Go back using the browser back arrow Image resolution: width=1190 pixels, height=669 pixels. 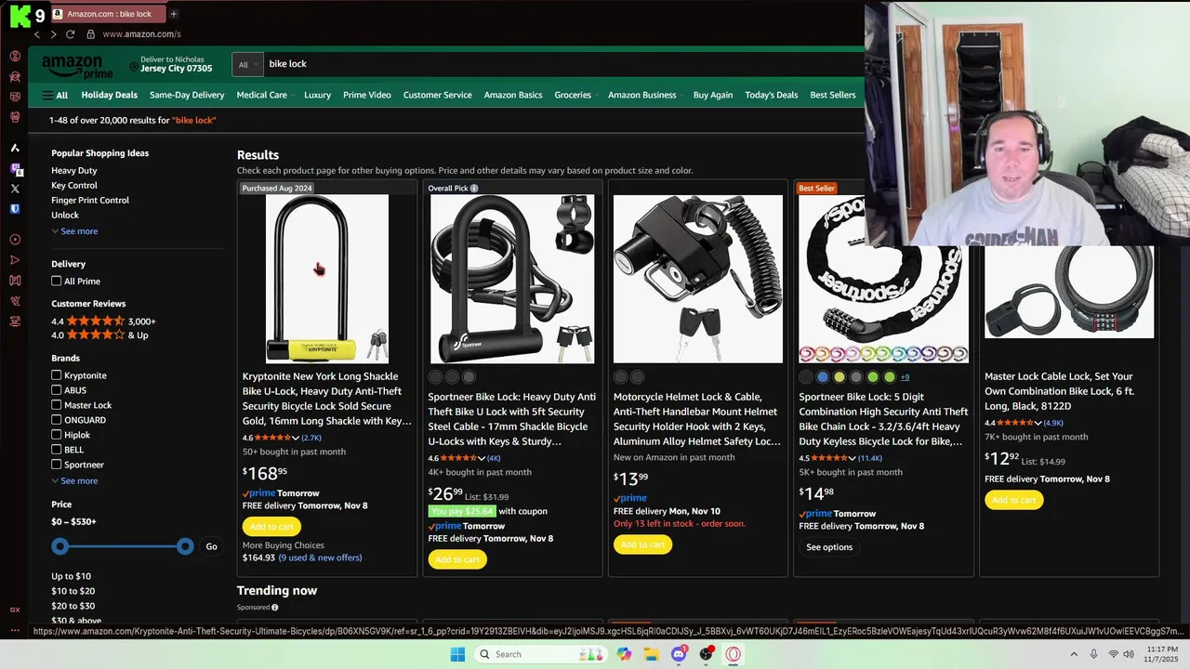click(x=37, y=34)
